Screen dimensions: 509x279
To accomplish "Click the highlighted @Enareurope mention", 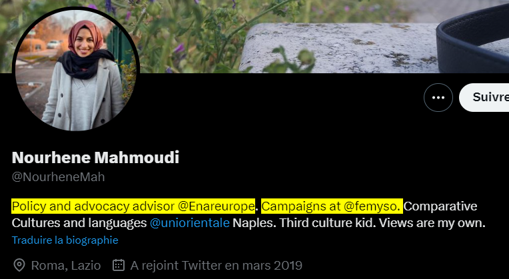I will tap(217, 206).
